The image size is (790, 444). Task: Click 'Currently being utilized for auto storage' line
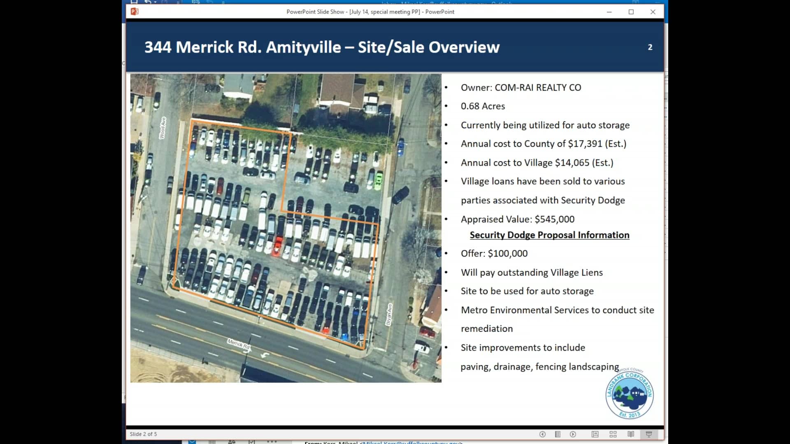click(x=545, y=125)
